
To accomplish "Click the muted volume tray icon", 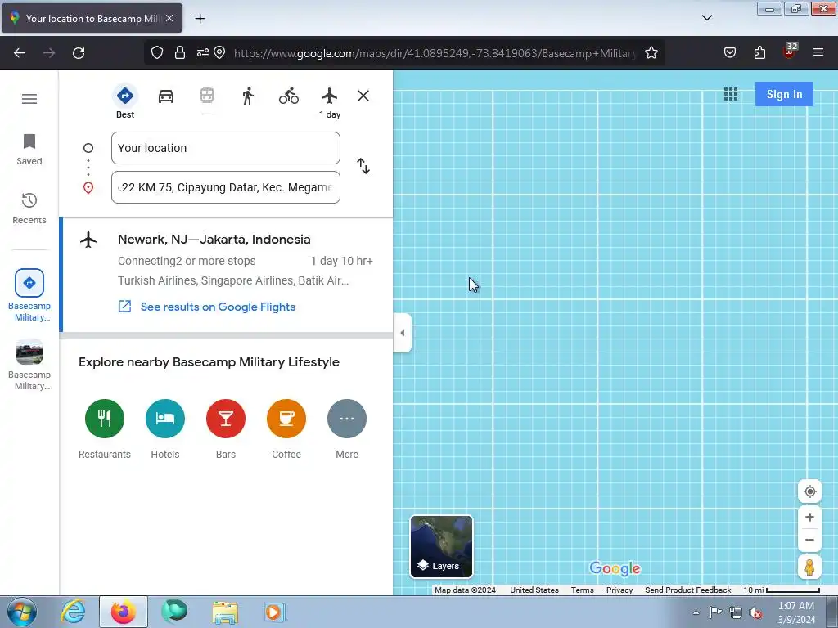I will coord(755,612).
